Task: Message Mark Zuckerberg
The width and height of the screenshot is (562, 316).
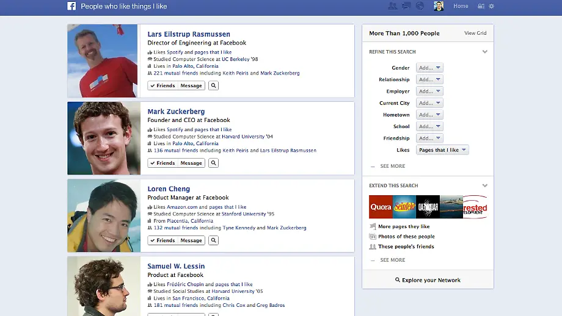Action: (191, 163)
